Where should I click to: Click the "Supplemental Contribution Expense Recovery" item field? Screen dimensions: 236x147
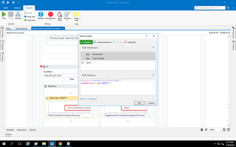click(126, 115)
